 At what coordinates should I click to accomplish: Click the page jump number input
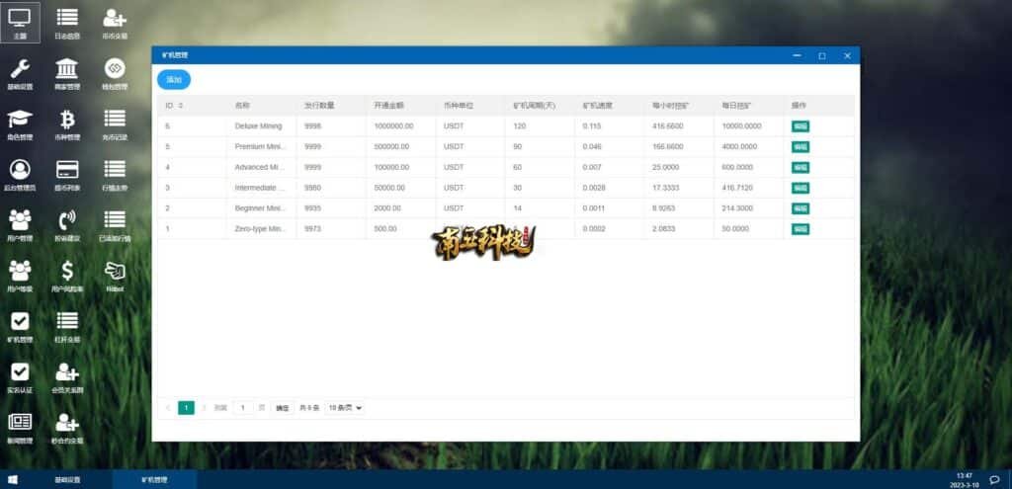pyautogui.click(x=243, y=407)
